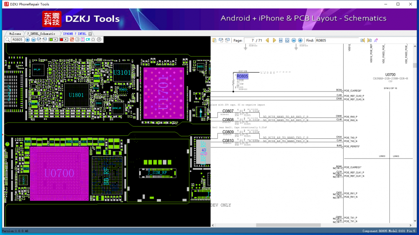This screenshot has height=235, width=419.
Task: Switch to the Welcome tab
Action: pyautogui.click(x=15, y=33)
